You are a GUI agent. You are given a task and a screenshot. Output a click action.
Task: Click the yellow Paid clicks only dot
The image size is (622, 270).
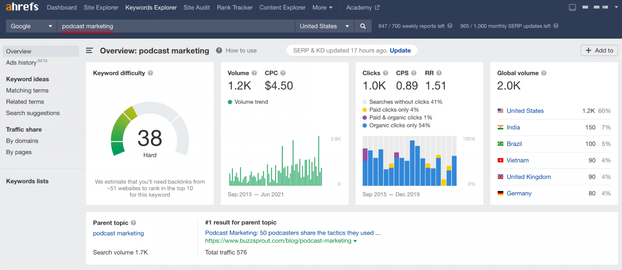[x=365, y=110]
